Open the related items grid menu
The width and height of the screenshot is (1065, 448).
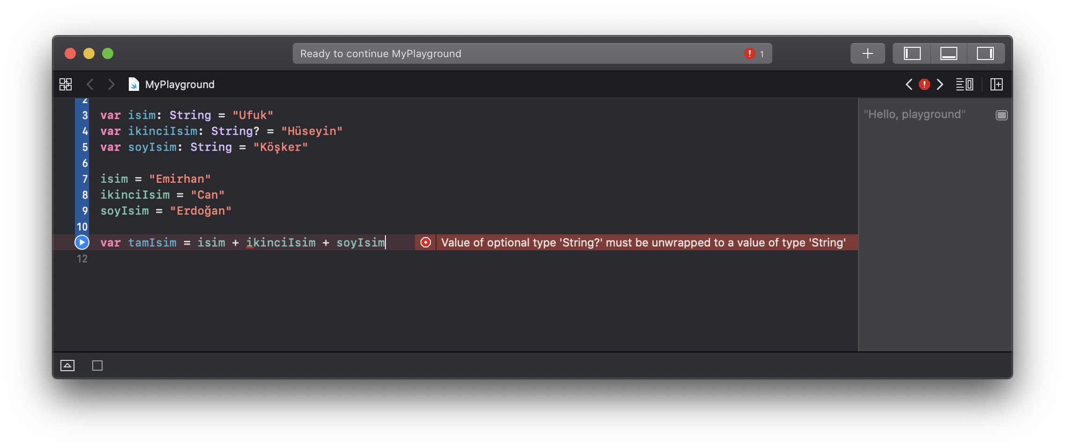click(x=66, y=84)
